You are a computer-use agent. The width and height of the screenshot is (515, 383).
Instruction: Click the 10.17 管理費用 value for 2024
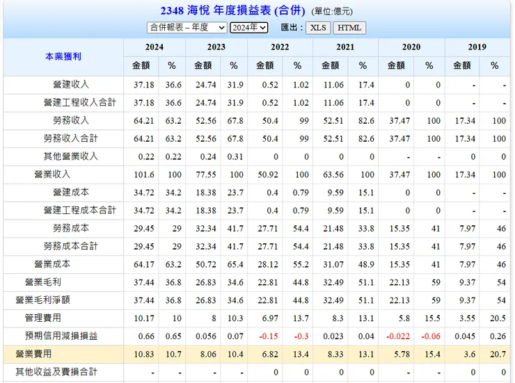click(x=144, y=318)
